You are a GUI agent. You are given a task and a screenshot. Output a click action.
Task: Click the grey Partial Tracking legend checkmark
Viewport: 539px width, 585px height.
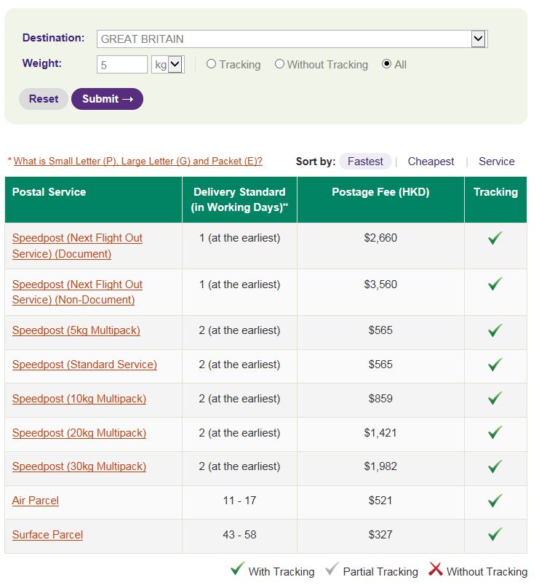[x=332, y=570]
